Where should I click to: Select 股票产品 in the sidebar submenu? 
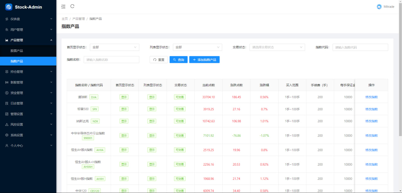pos(17,51)
